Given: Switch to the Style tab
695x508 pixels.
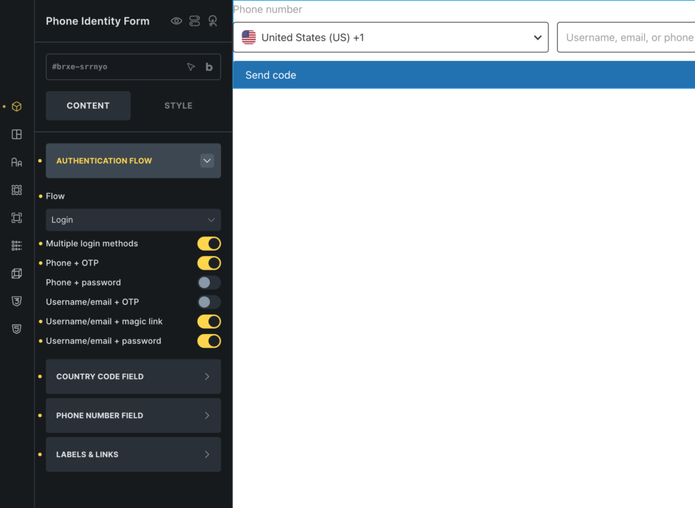Looking at the screenshot, I should [x=179, y=105].
